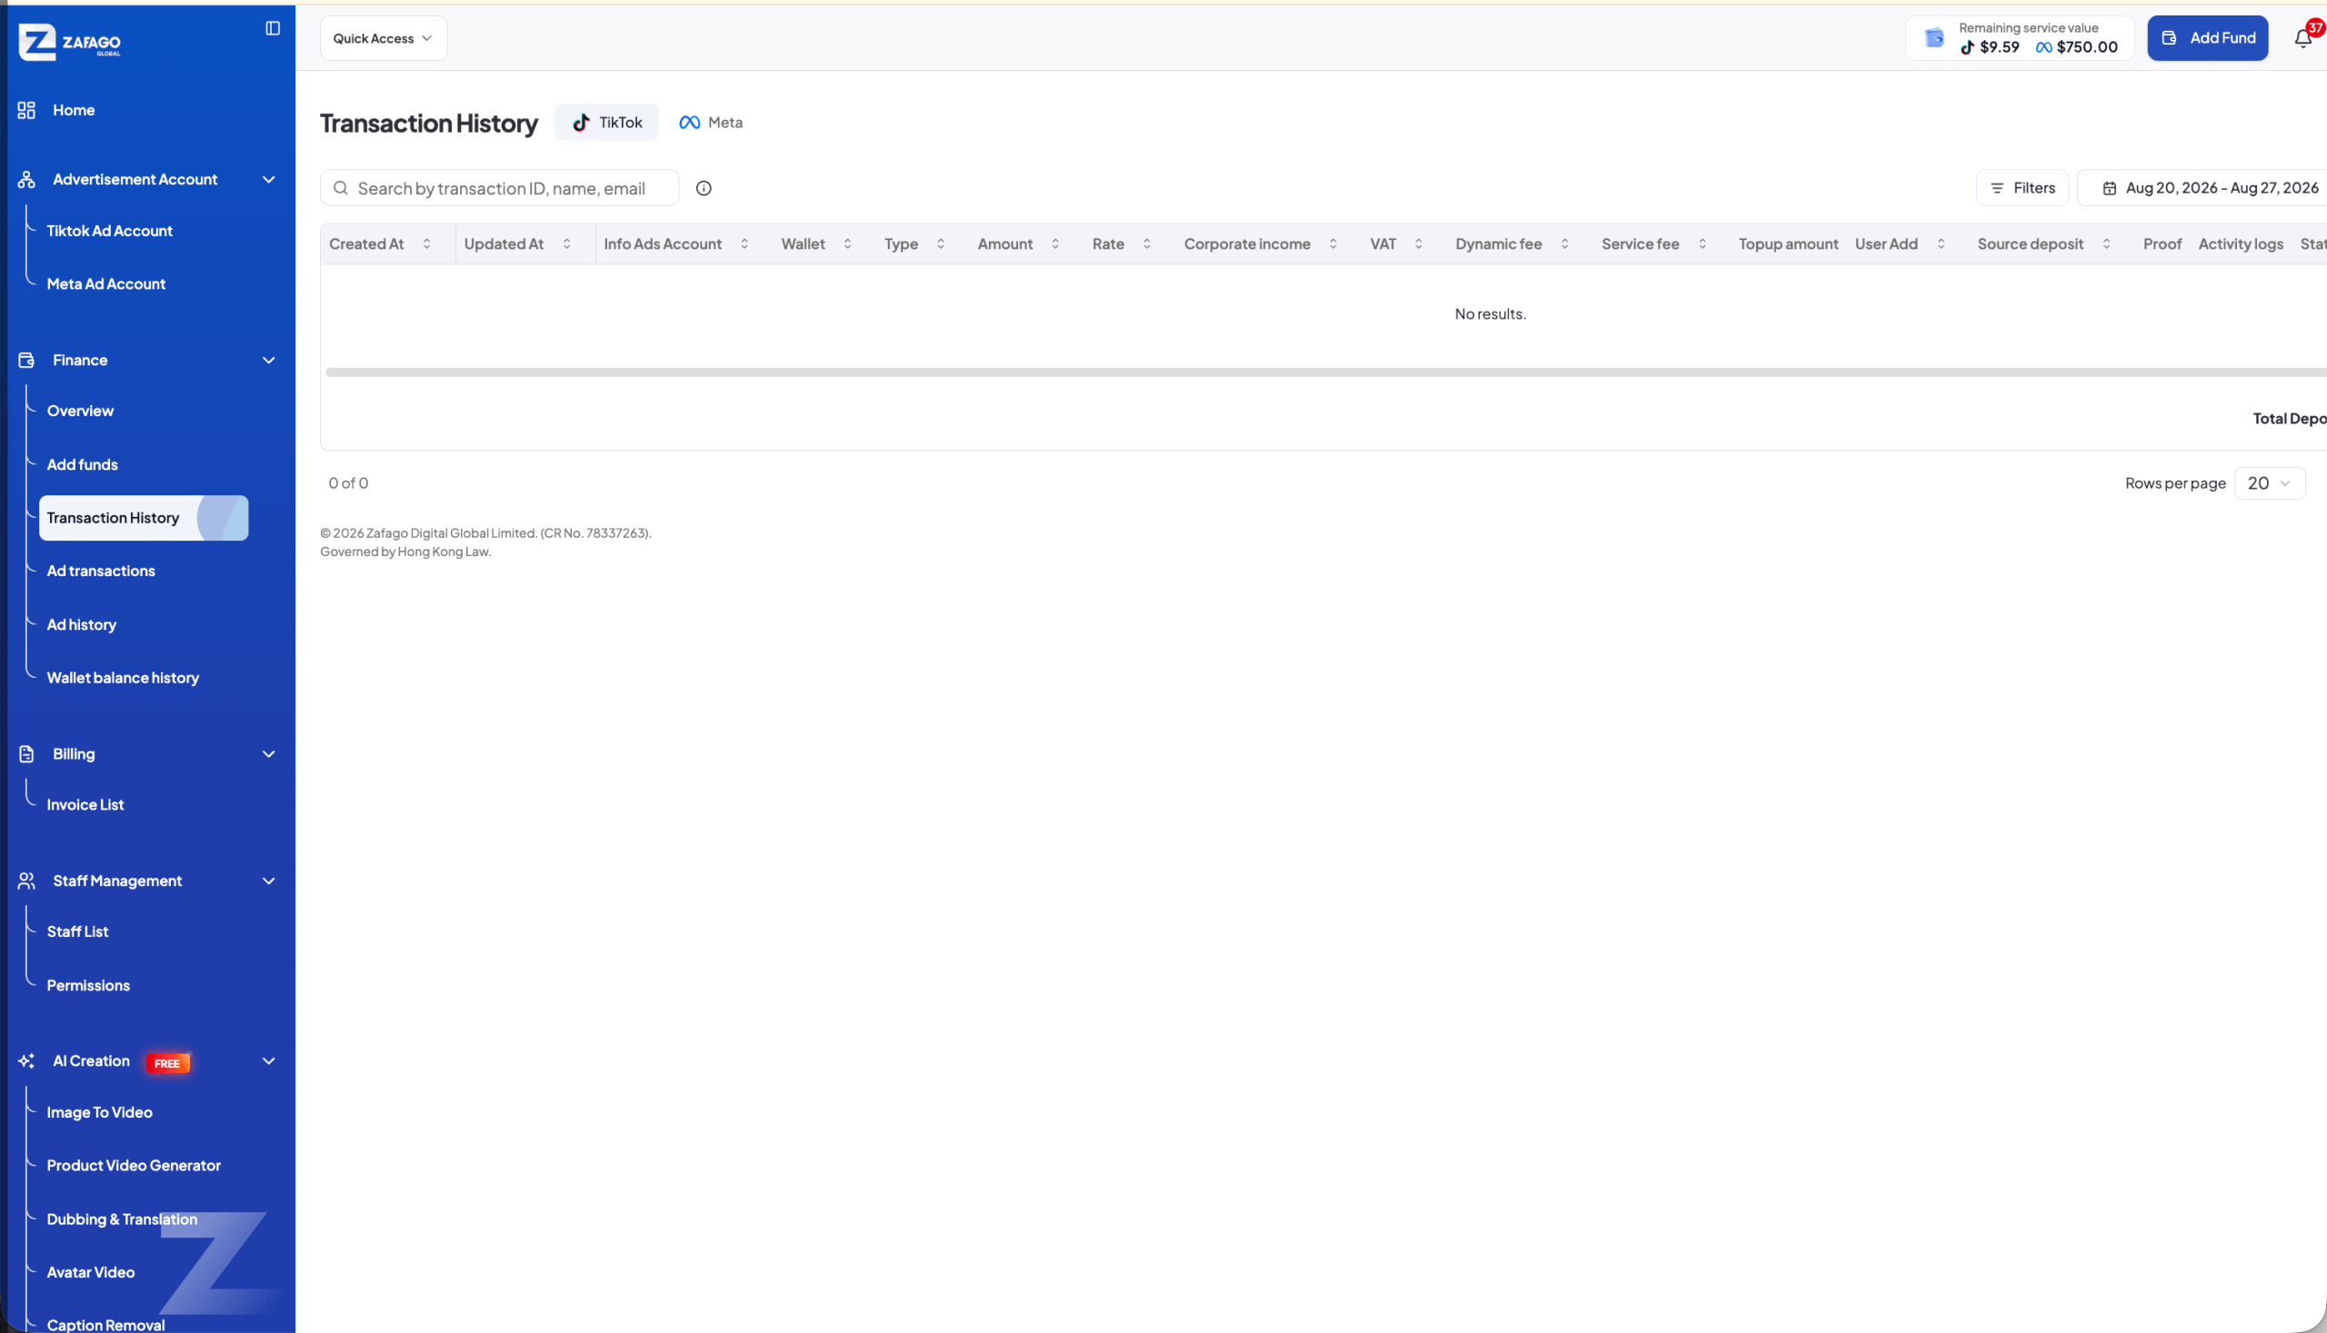Image resolution: width=2327 pixels, height=1333 pixels.
Task: Click the Zafago Global logo
Action: click(70, 42)
